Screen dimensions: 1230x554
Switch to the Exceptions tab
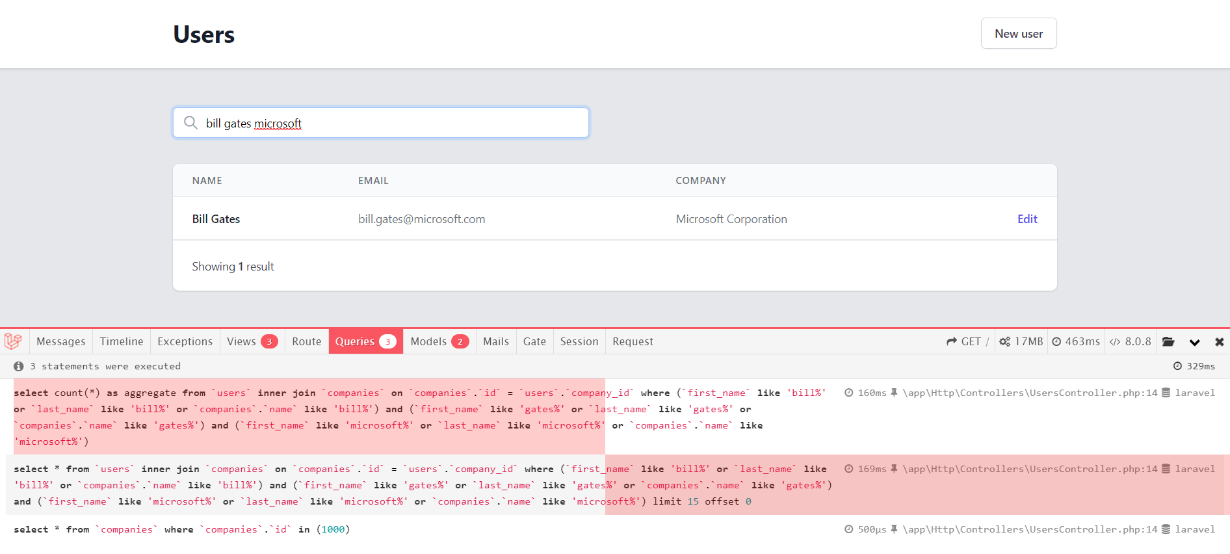pyautogui.click(x=185, y=341)
